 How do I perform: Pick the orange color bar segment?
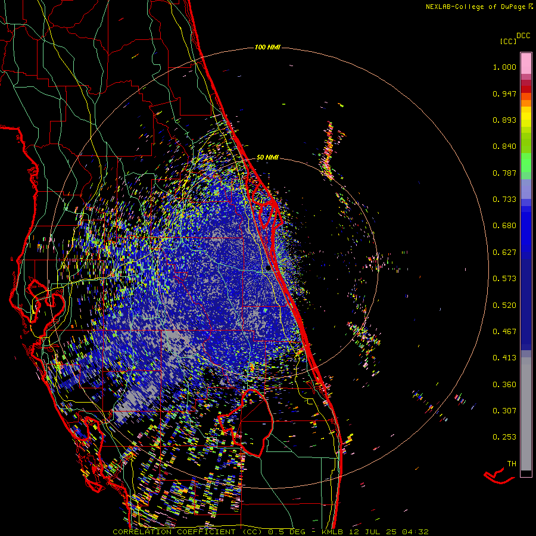tap(526, 103)
